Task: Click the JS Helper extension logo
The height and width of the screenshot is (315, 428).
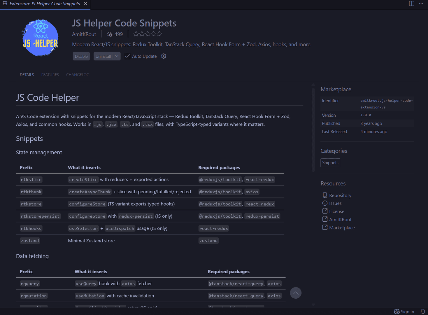Action: [41, 38]
